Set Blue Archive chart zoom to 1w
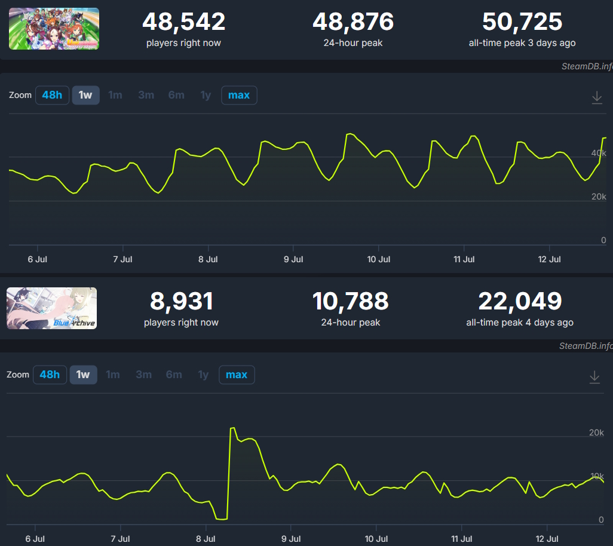 [x=83, y=375]
